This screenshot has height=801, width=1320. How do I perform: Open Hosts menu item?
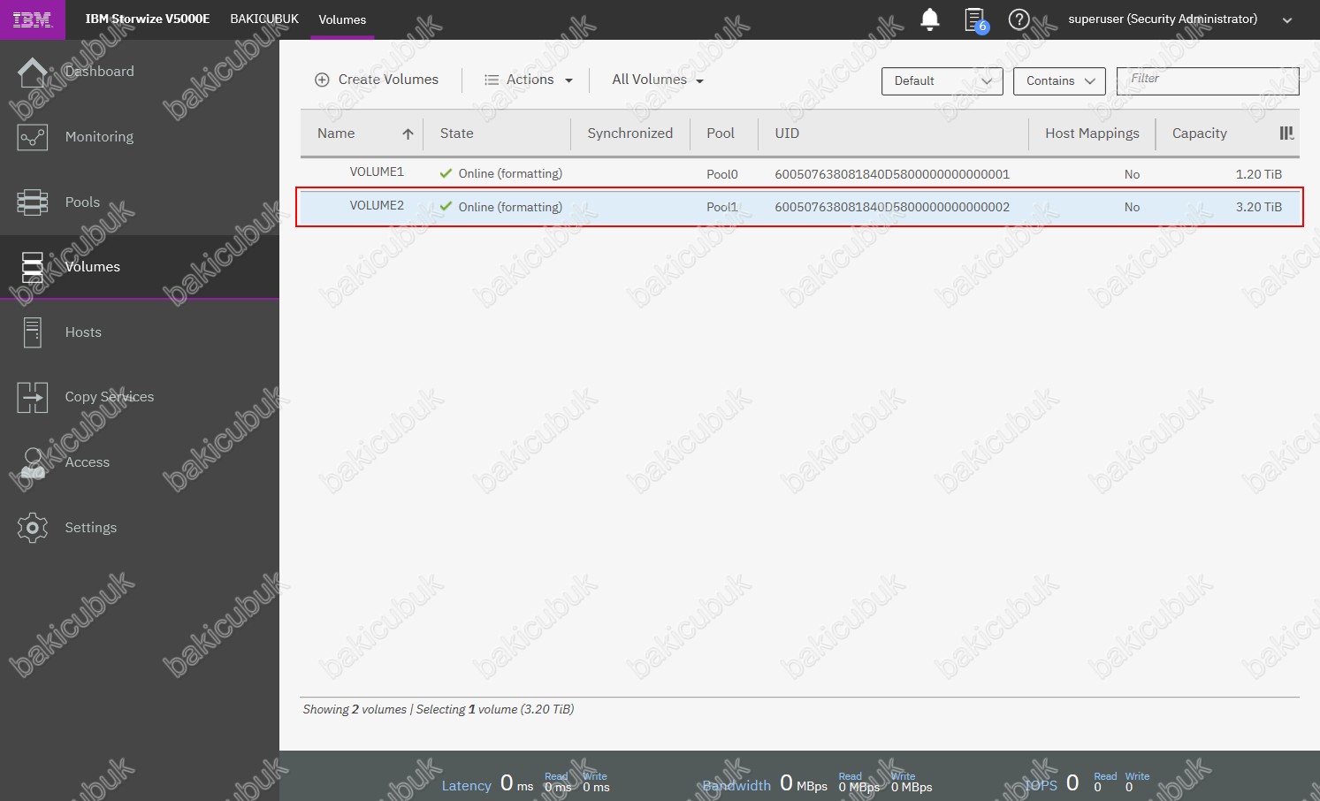click(83, 332)
